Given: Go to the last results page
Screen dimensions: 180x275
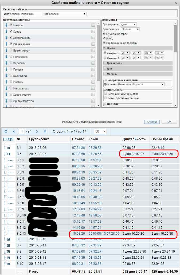Looking at the screenshot, I should point(45,131).
